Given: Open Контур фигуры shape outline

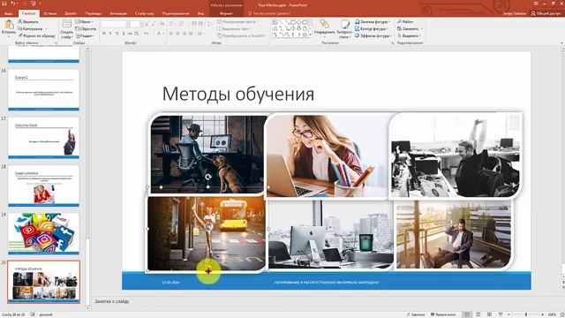Looking at the screenshot, I should [x=372, y=29].
